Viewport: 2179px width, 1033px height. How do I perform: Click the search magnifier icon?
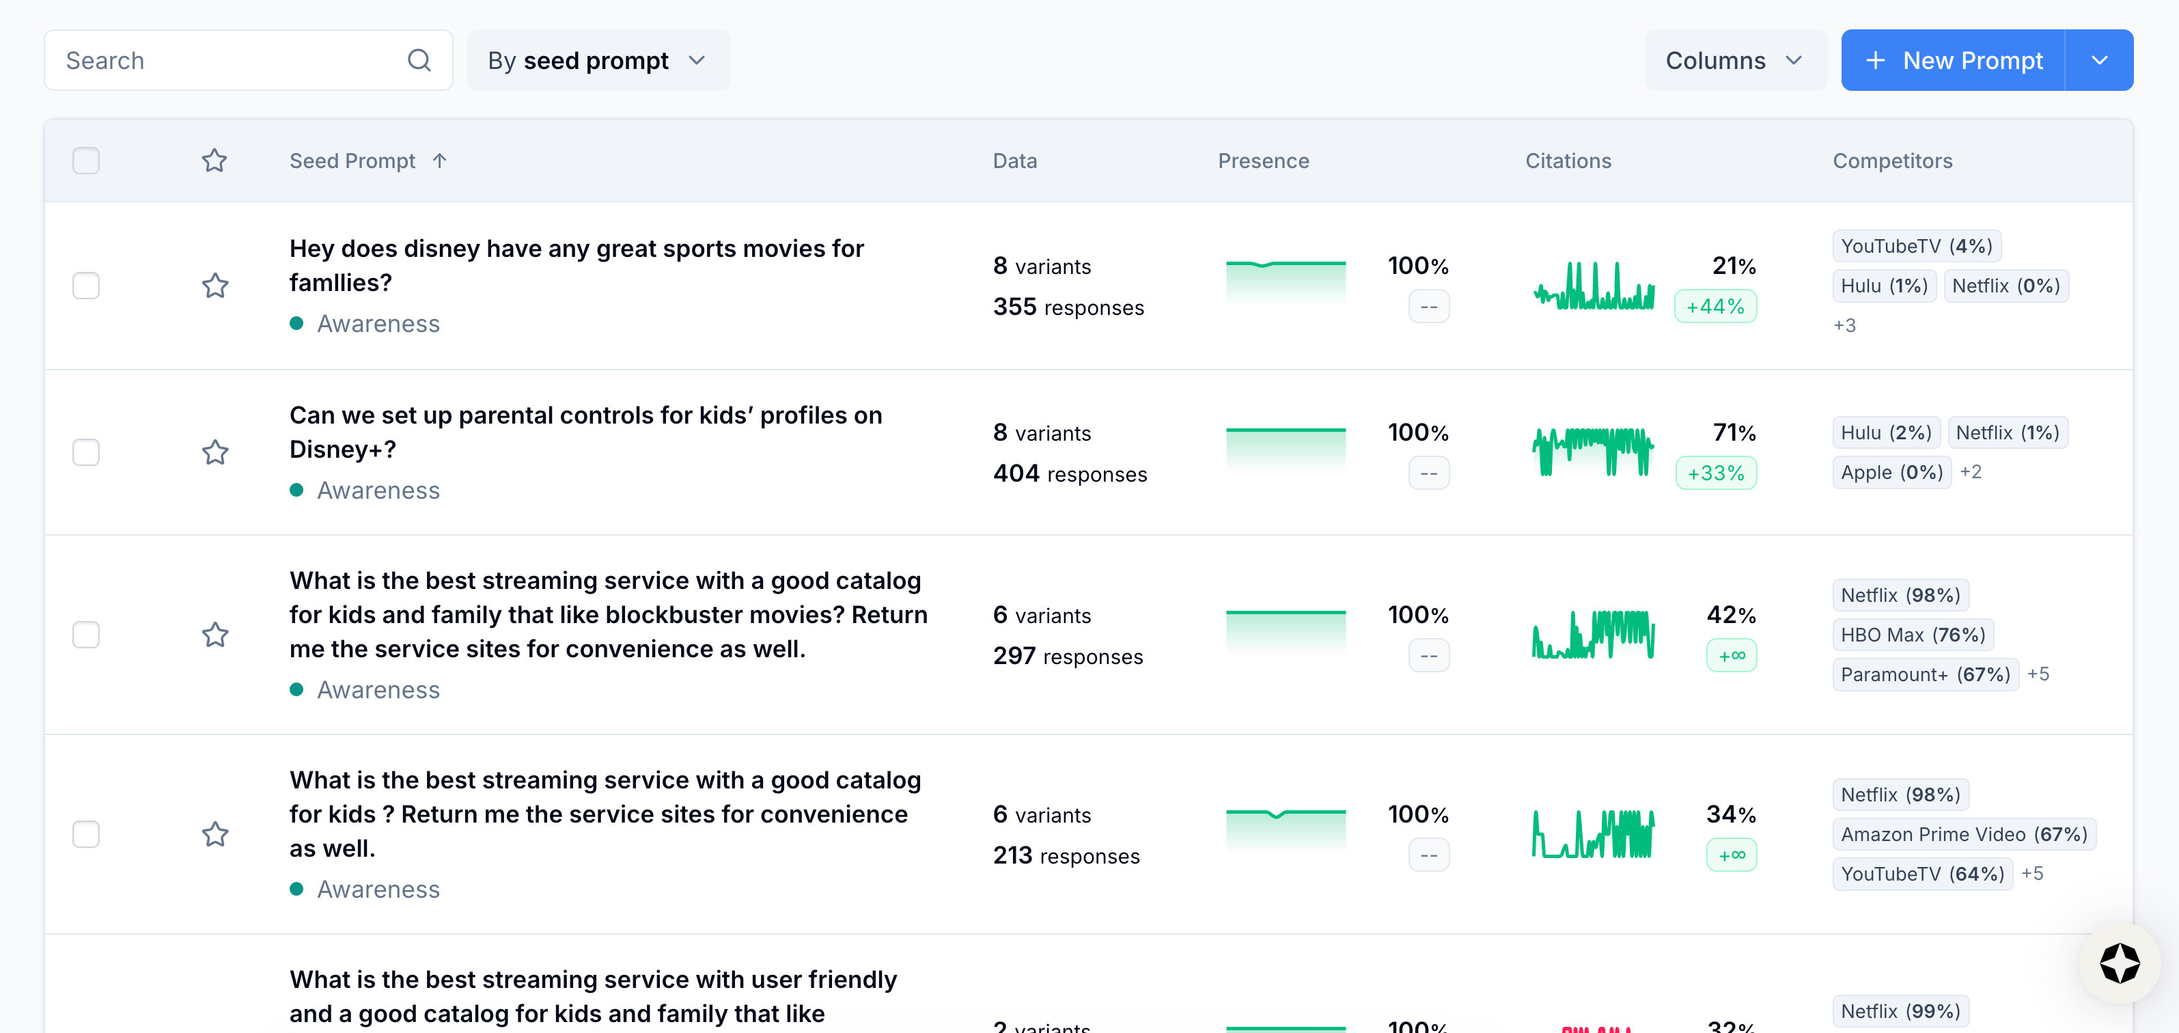[419, 60]
